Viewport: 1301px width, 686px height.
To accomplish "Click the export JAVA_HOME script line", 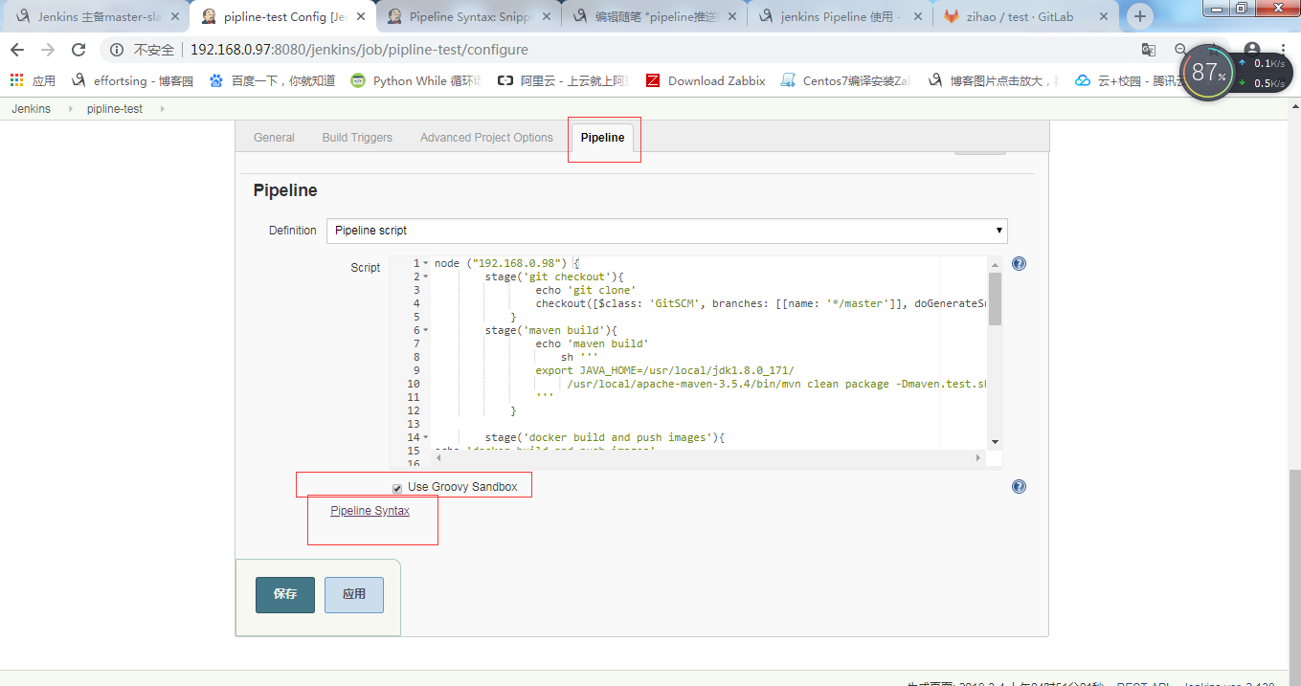I will point(664,370).
